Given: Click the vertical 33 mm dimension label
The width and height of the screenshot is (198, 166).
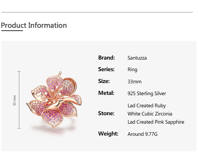Looking at the screenshot, I should (x=15, y=100).
